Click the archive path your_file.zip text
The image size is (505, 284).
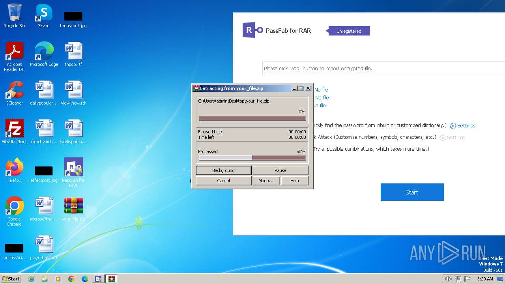pyautogui.click(x=234, y=101)
